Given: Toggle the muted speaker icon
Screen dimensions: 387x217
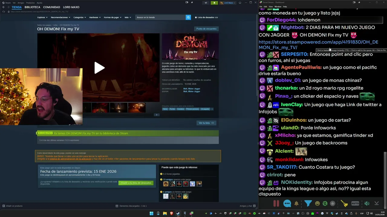Looking at the screenshot, I should click(x=367, y=203).
